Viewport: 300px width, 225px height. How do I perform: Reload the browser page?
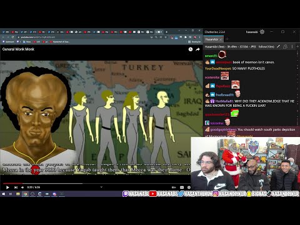coord(12,37)
